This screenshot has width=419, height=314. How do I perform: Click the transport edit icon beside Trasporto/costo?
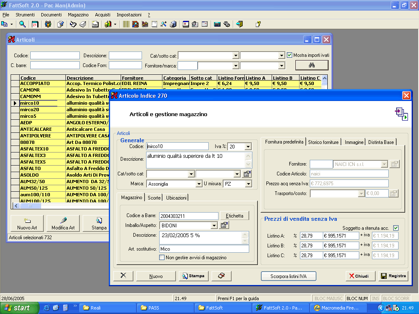tap(393, 193)
